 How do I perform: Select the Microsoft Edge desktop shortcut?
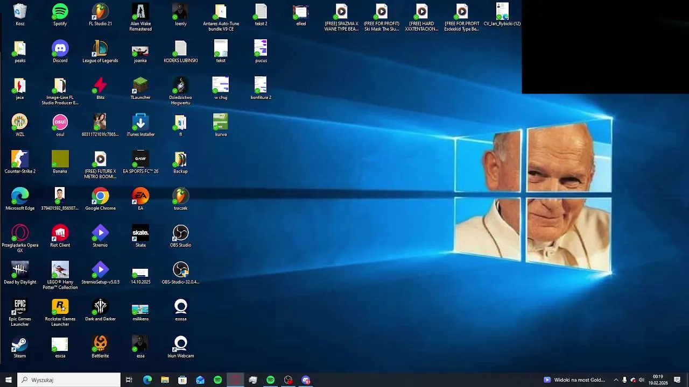[x=20, y=199]
